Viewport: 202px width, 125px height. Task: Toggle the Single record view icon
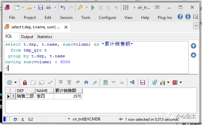106,82
